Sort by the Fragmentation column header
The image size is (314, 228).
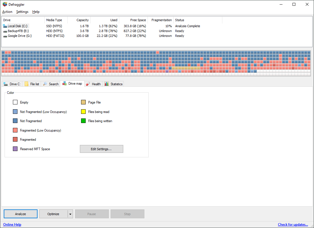tap(161, 20)
